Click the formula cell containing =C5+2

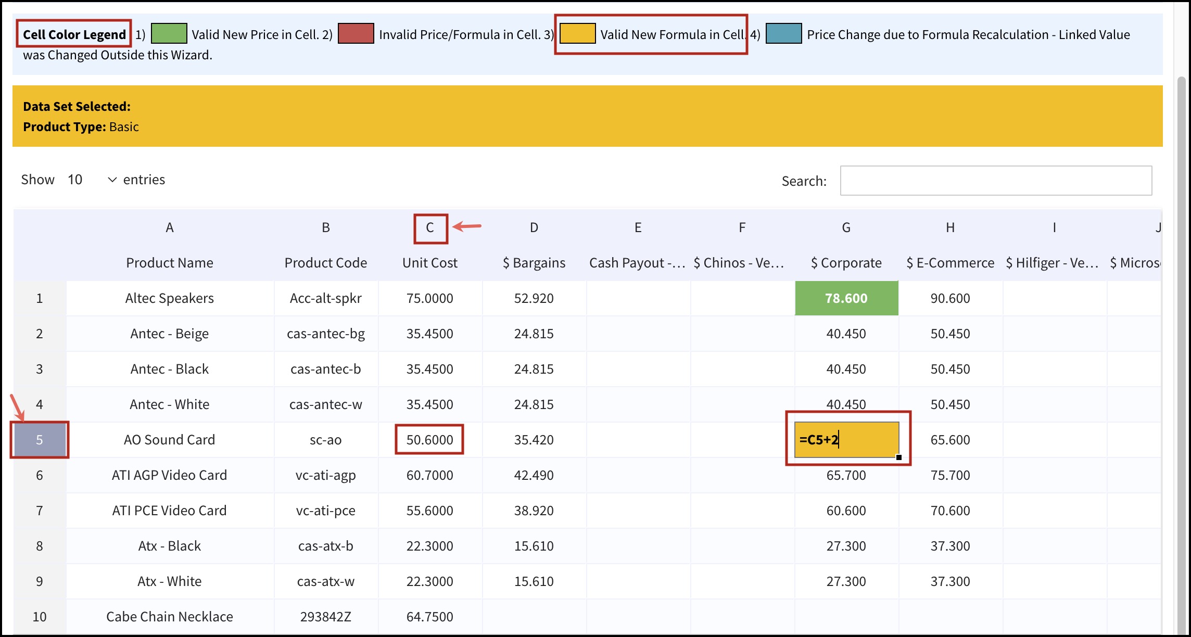(x=846, y=440)
